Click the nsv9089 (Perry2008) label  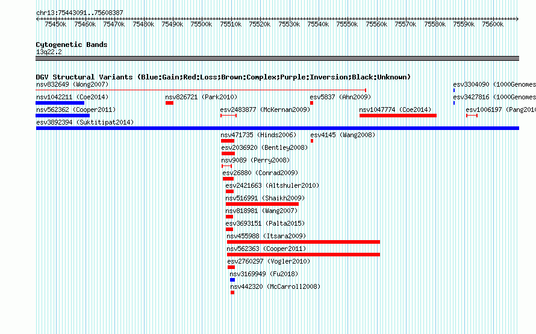255,160
